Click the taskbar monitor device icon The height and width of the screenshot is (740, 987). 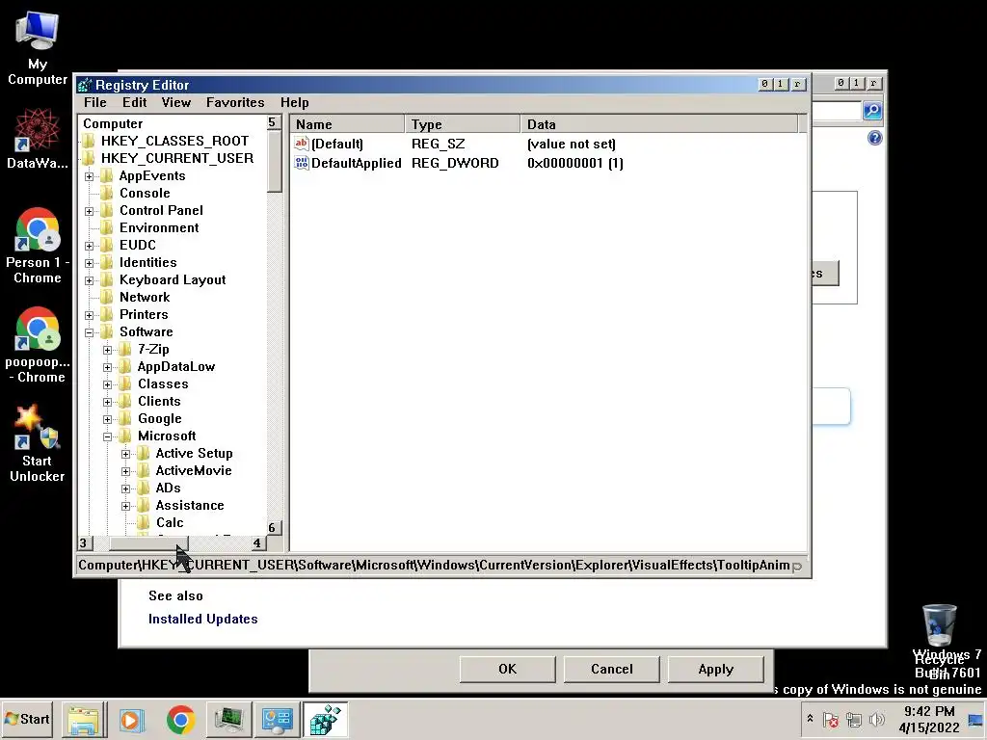[x=228, y=719]
